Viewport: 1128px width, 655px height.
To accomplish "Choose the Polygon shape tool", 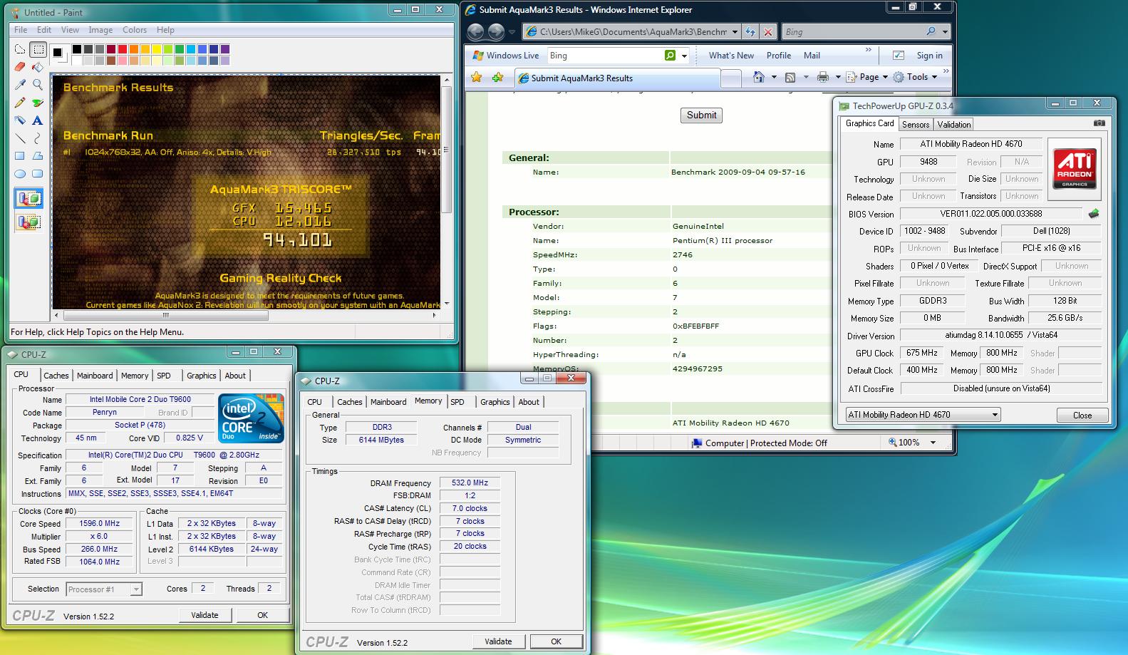I will click(x=38, y=155).
